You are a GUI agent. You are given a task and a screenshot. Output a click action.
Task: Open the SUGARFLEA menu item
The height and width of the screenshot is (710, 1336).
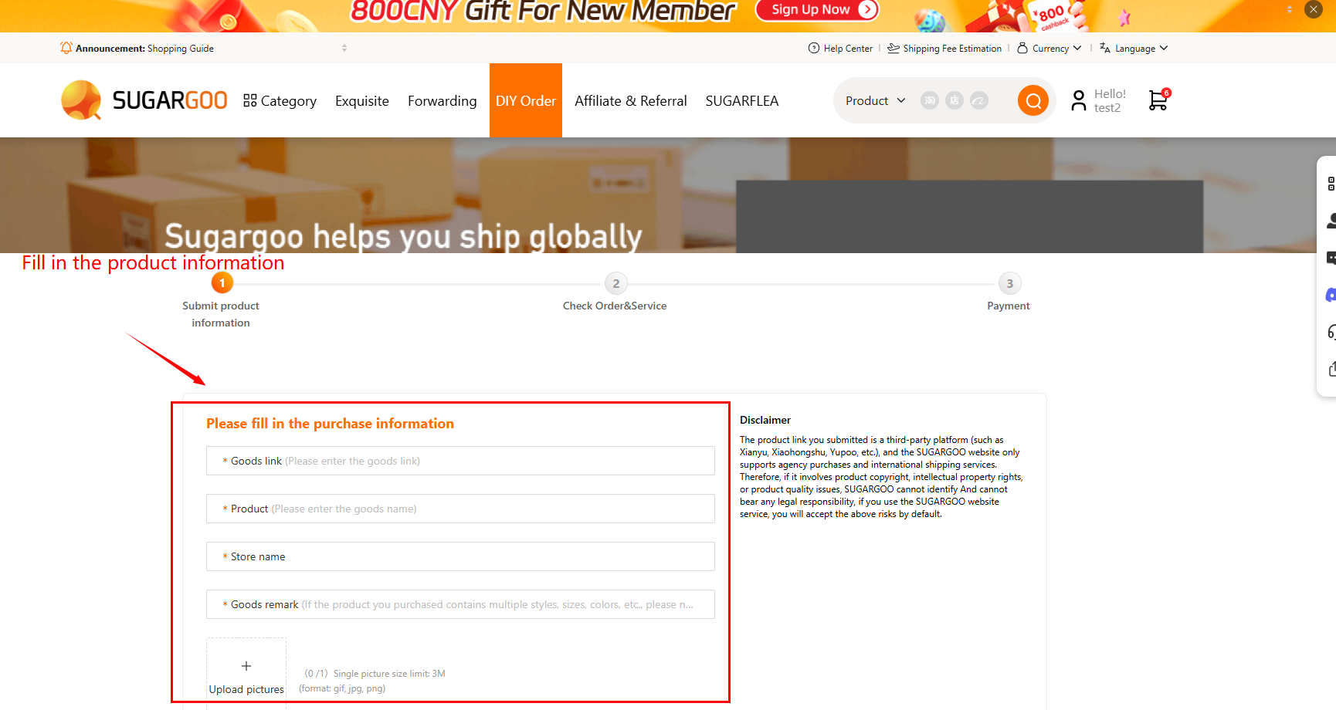pyautogui.click(x=741, y=100)
